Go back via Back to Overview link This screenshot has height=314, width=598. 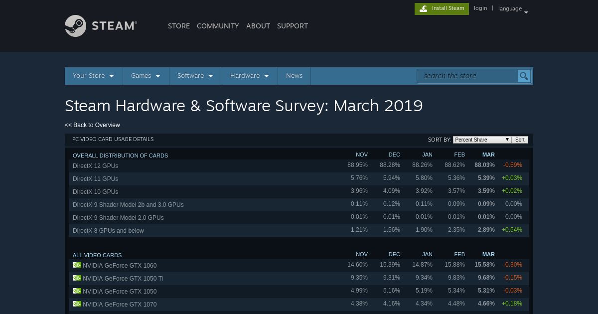pos(92,125)
